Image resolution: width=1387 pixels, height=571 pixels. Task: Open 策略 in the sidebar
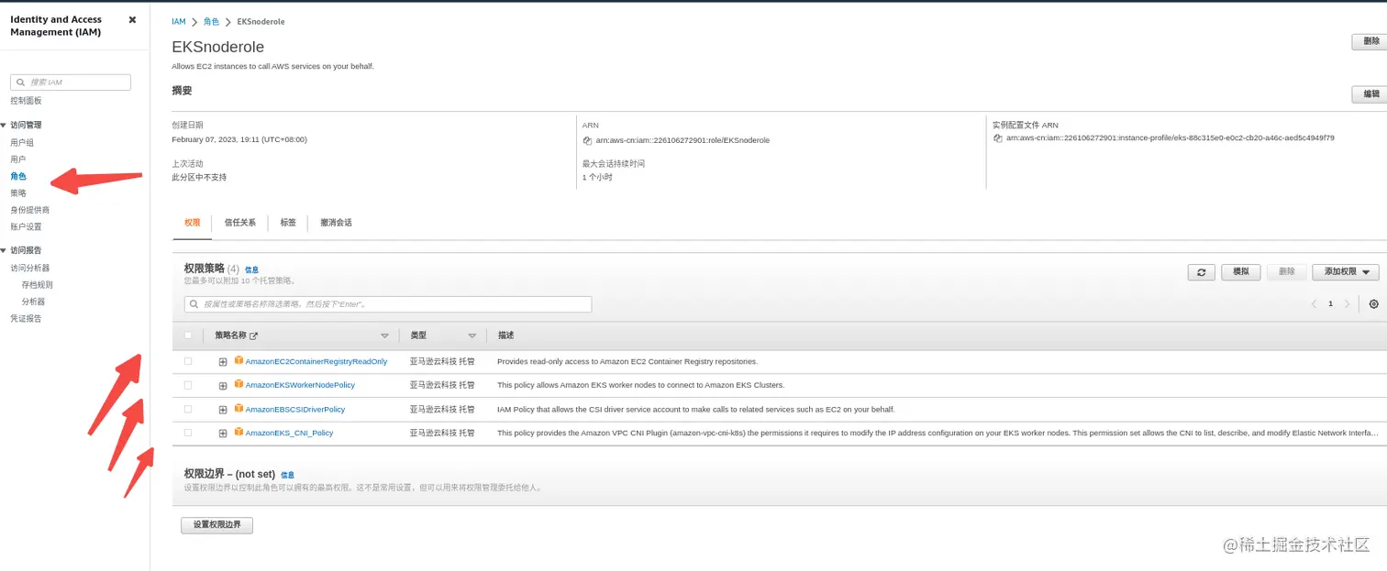17,193
